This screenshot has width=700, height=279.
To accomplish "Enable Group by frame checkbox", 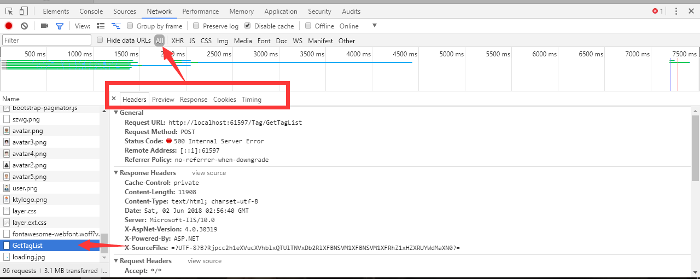I will pos(130,26).
